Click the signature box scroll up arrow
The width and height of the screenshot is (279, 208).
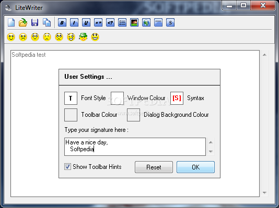(211, 142)
